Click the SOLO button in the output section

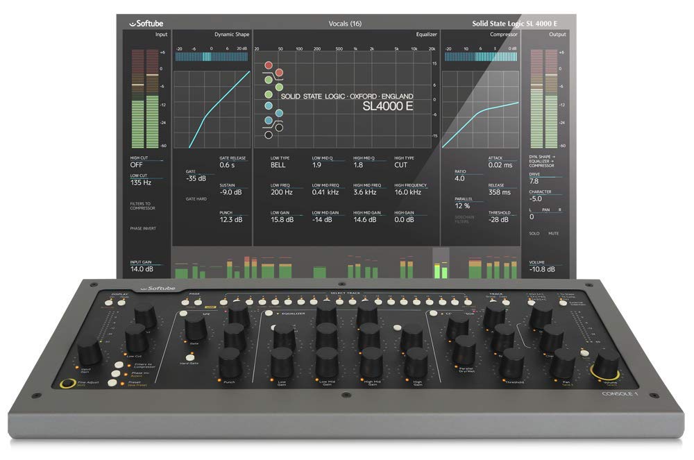click(x=534, y=233)
